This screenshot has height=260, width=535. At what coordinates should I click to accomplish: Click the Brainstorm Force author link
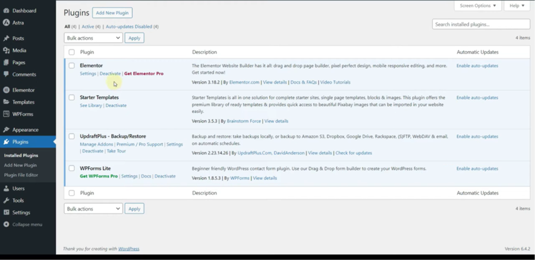(x=244, y=121)
